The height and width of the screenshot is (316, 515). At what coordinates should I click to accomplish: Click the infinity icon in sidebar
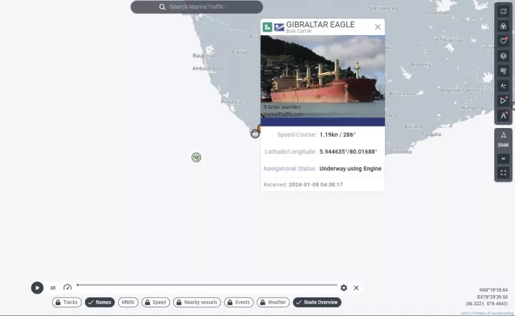point(503,159)
